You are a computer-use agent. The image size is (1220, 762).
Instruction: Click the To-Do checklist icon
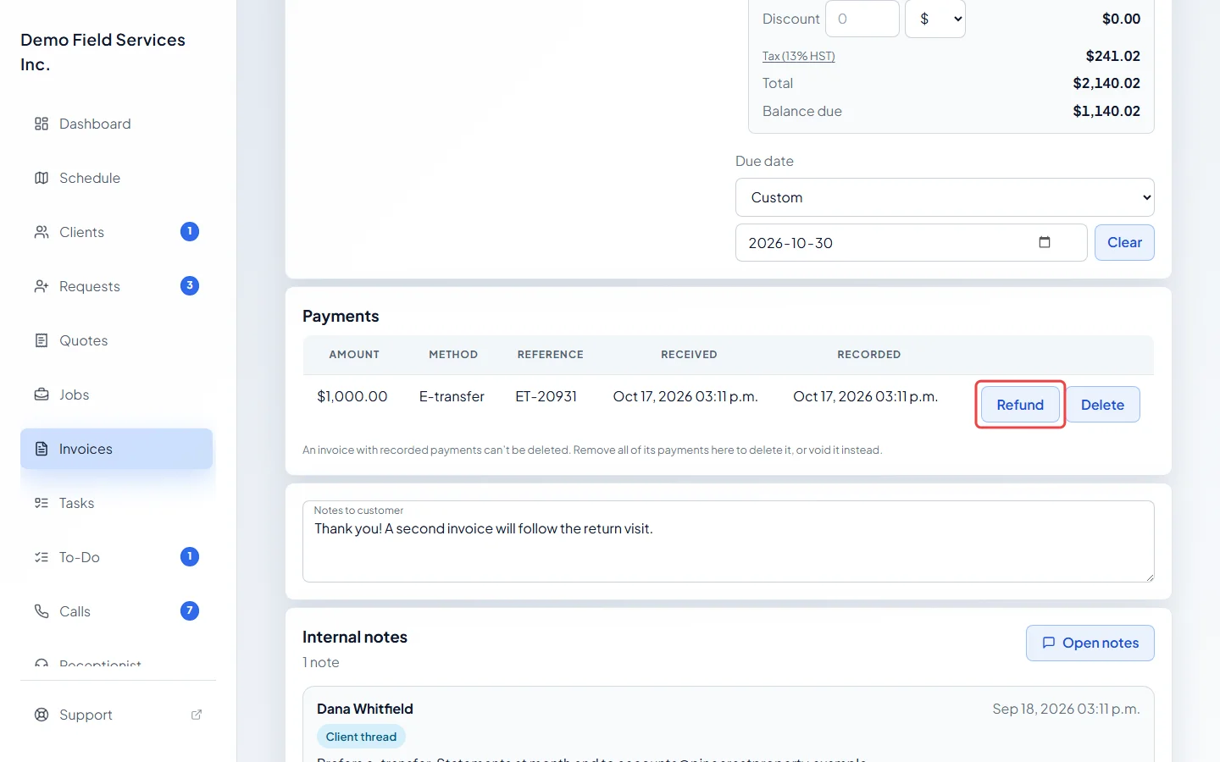42,557
